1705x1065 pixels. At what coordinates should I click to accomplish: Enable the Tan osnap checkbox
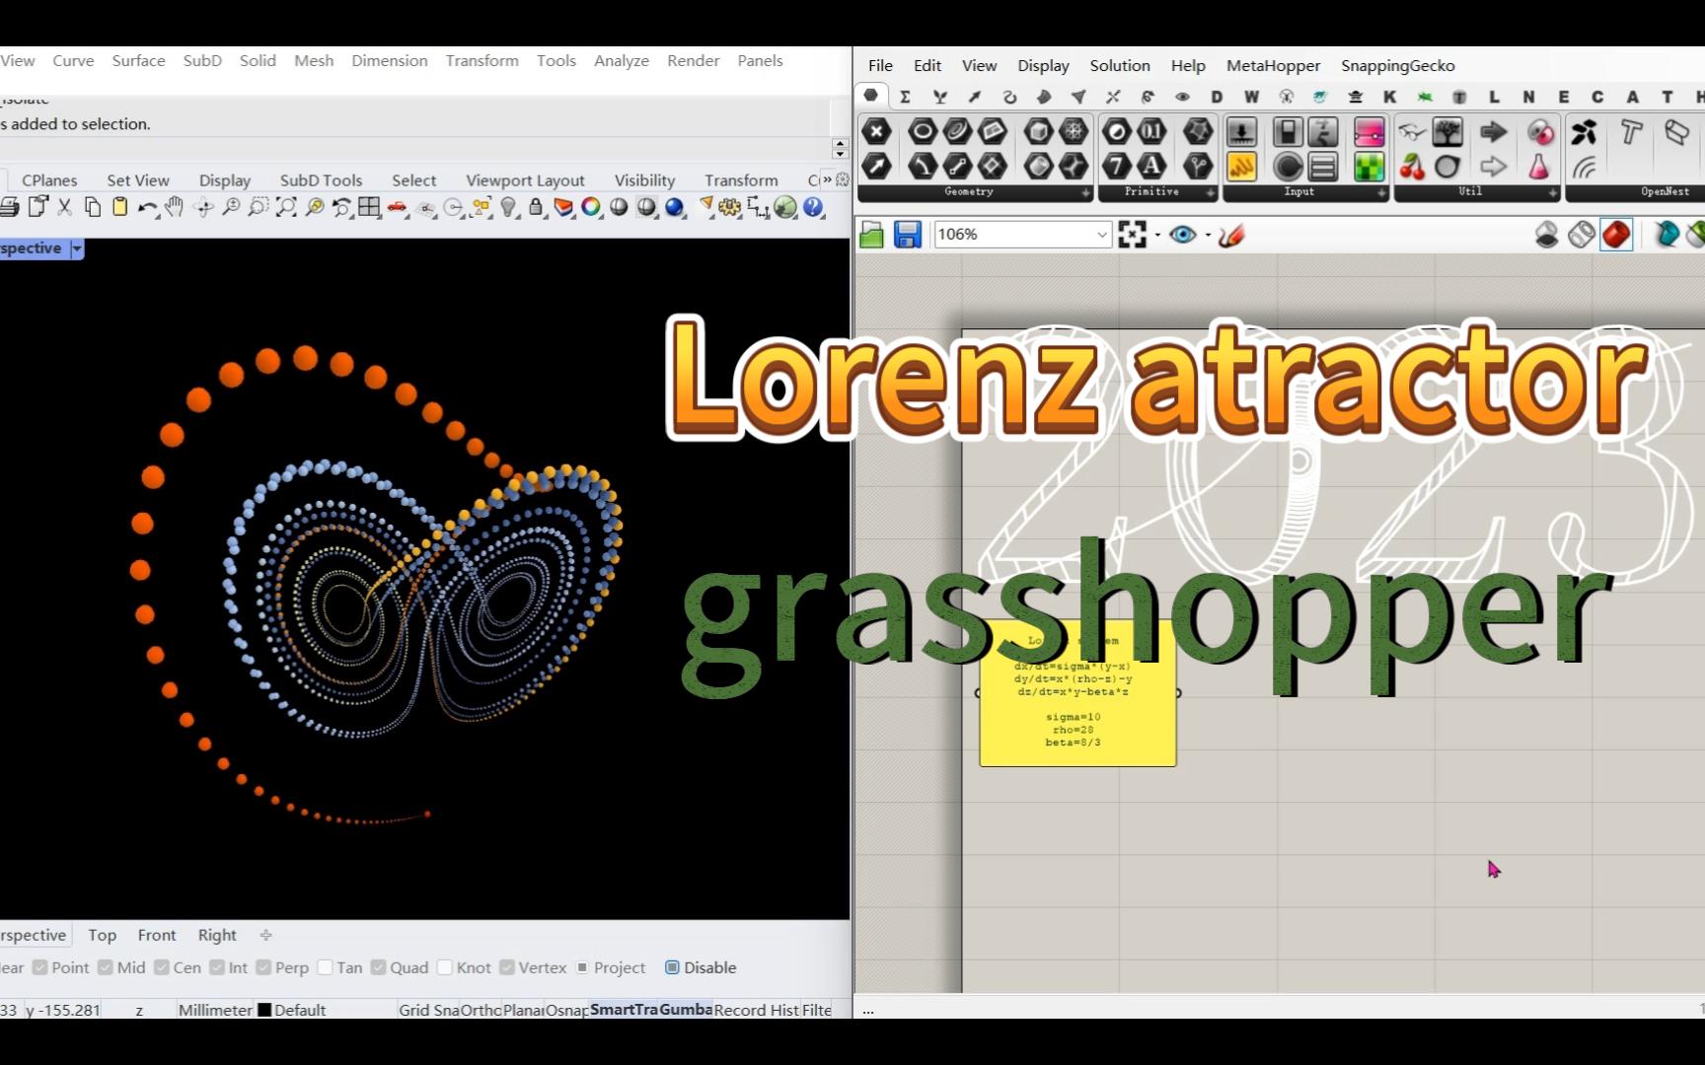[x=325, y=967]
